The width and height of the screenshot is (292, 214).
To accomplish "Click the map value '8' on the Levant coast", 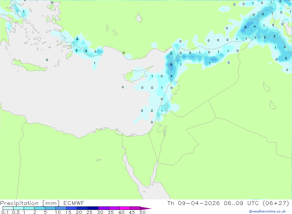I will (171, 65).
